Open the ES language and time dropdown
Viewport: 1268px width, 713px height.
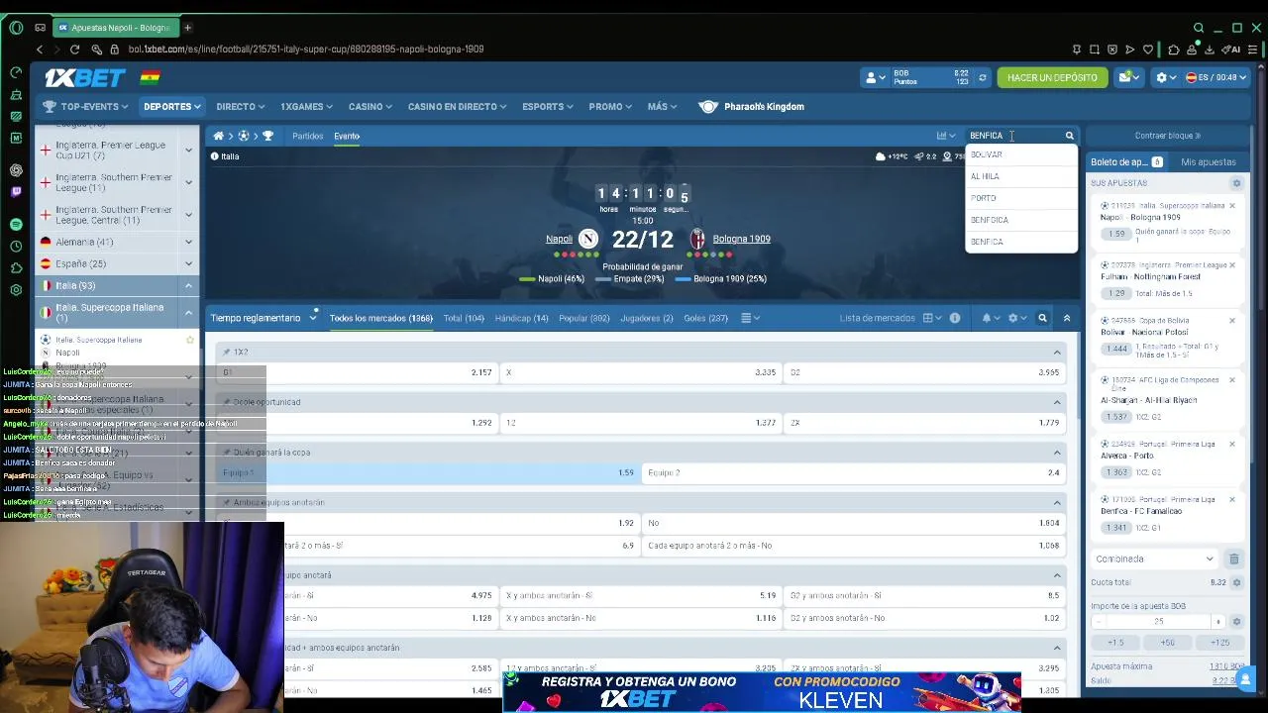(1216, 77)
